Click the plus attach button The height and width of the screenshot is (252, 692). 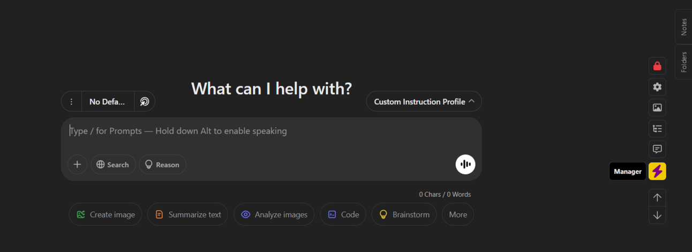77,165
